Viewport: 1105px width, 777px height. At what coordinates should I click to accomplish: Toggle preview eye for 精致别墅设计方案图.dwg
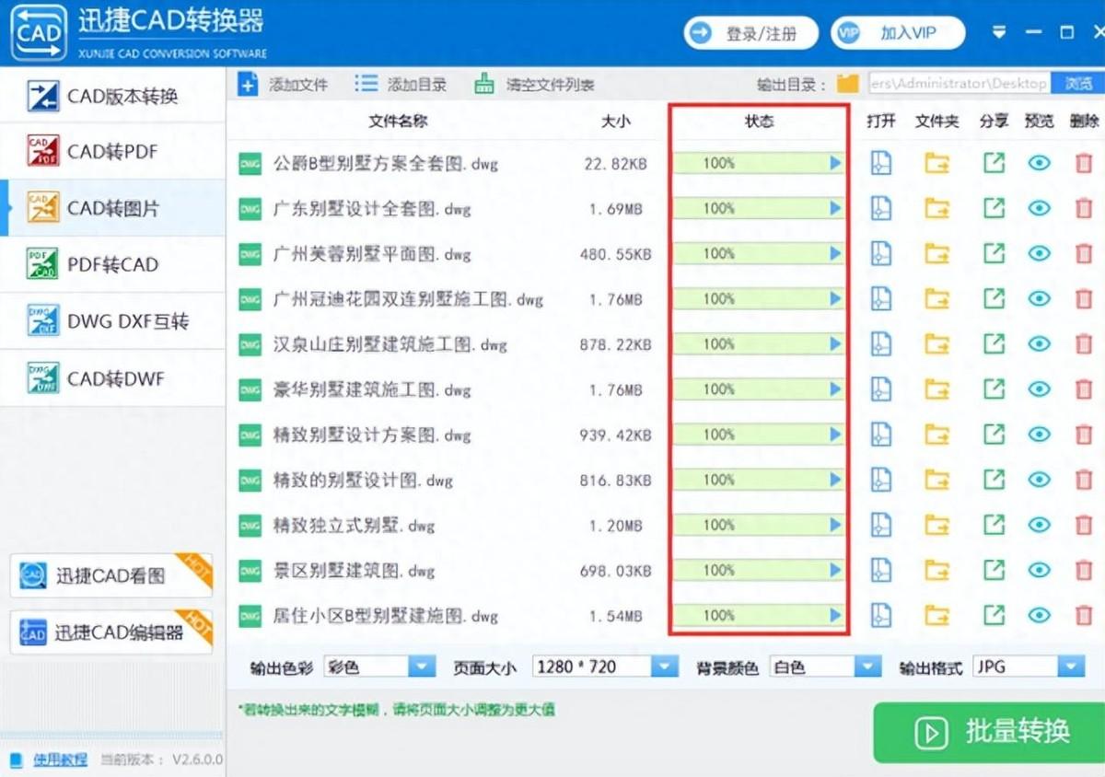click(1040, 435)
